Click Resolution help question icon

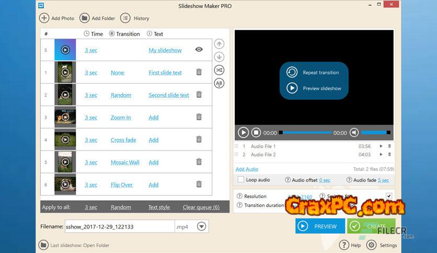pos(239,196)
